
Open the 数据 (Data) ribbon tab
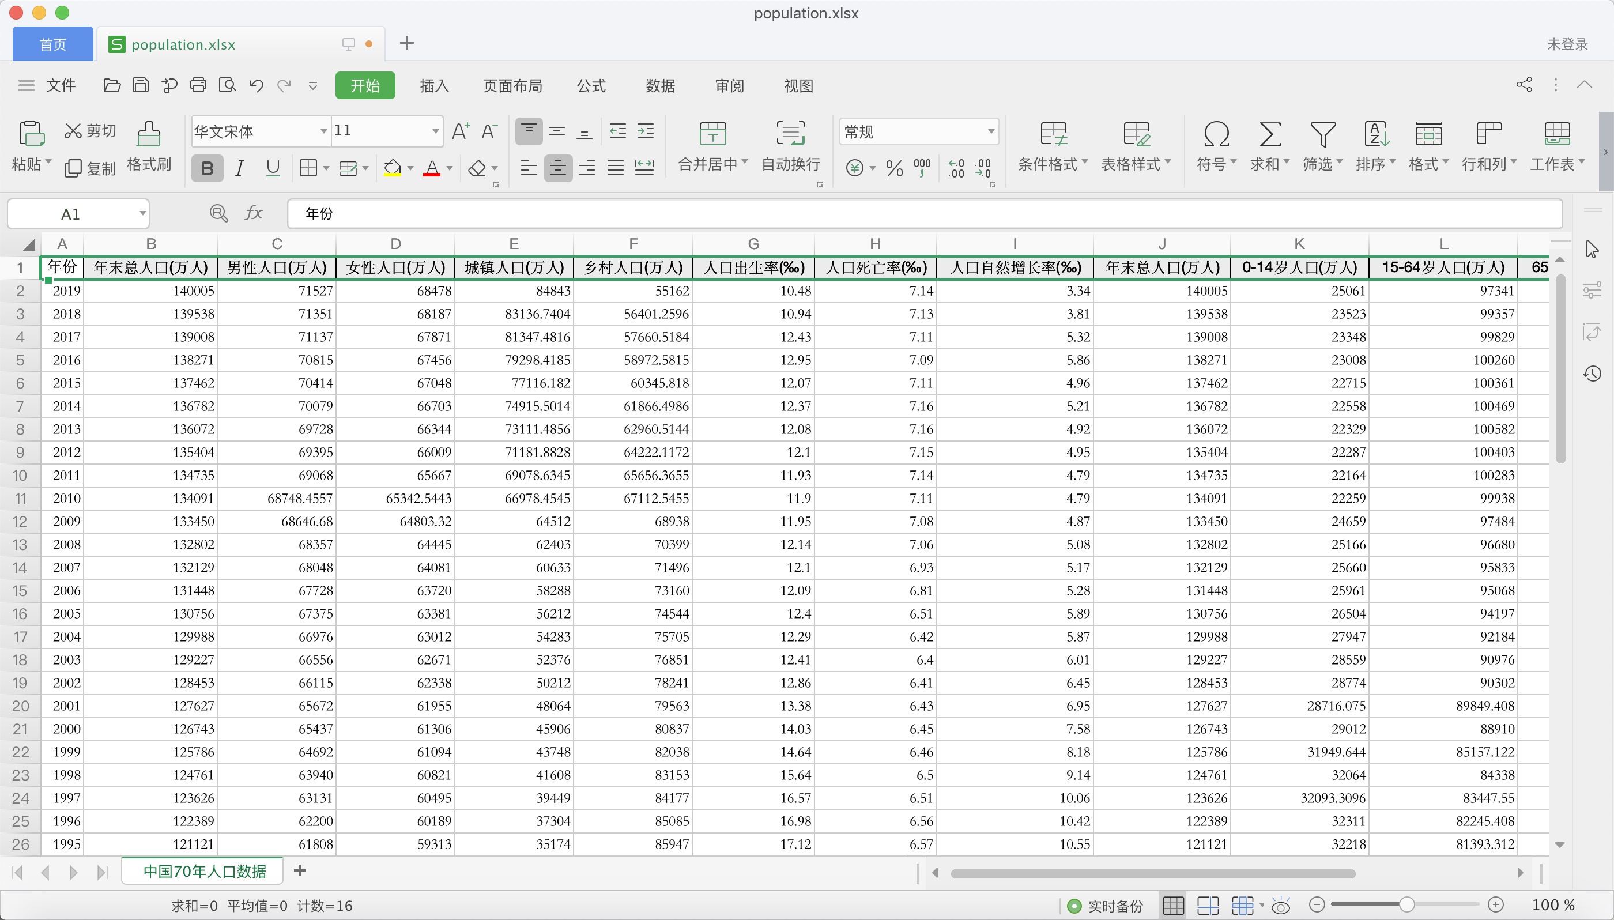(x=660, y=86)
